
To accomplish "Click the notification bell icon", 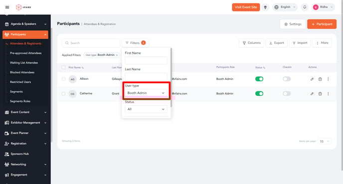I will coord(305,7).
